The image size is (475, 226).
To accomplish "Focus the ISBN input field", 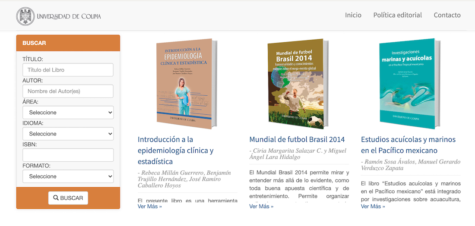I will point(68,155).
